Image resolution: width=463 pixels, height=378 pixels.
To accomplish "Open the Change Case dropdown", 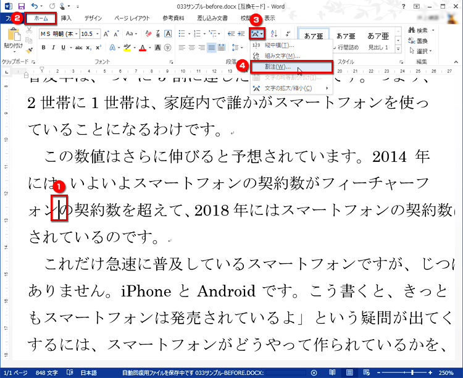I will [x=131, y=34].
